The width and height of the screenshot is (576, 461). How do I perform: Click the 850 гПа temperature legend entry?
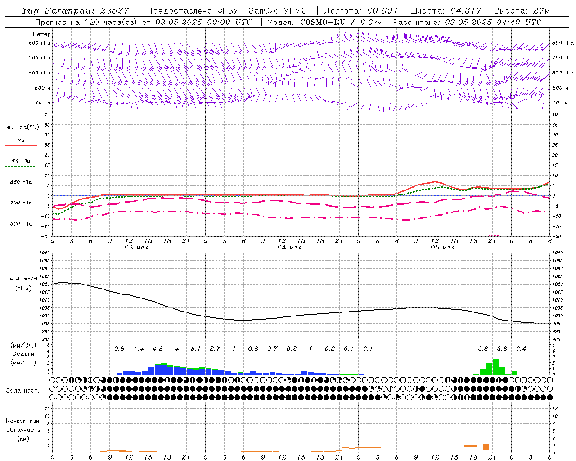tap(21, 182)
